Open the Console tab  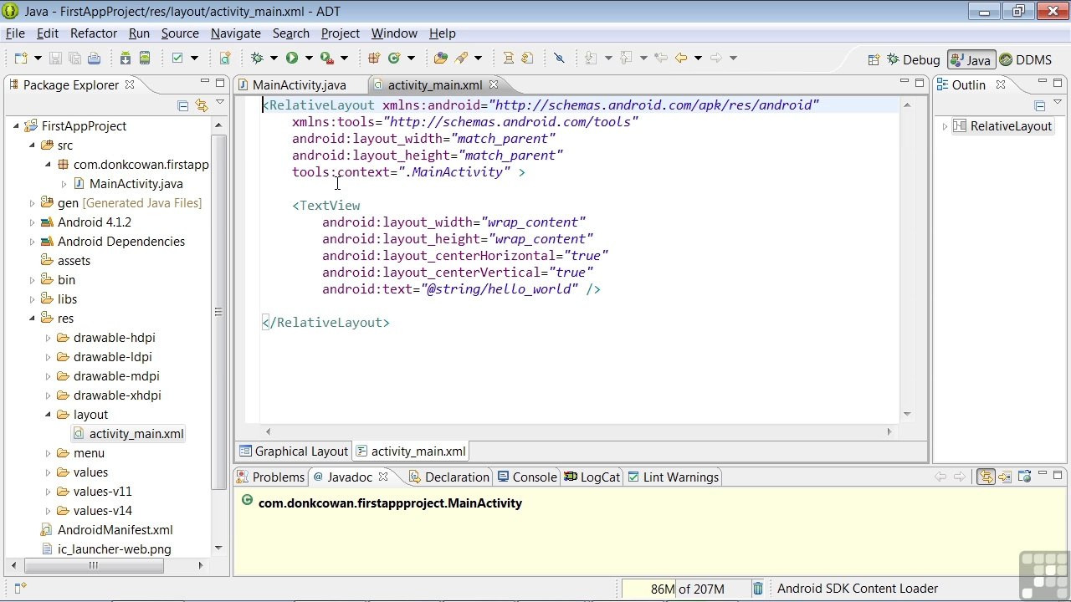click(527, 477)
